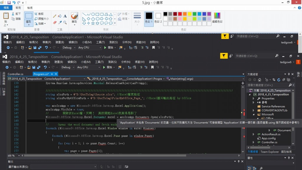
Task: Pick the red color swatch
Action: (x=180, y=14)
